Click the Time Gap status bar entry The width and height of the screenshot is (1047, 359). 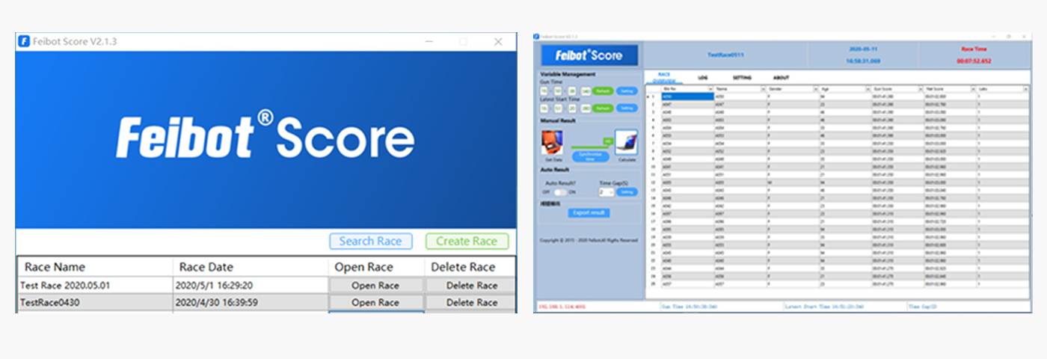pos(921,307)
